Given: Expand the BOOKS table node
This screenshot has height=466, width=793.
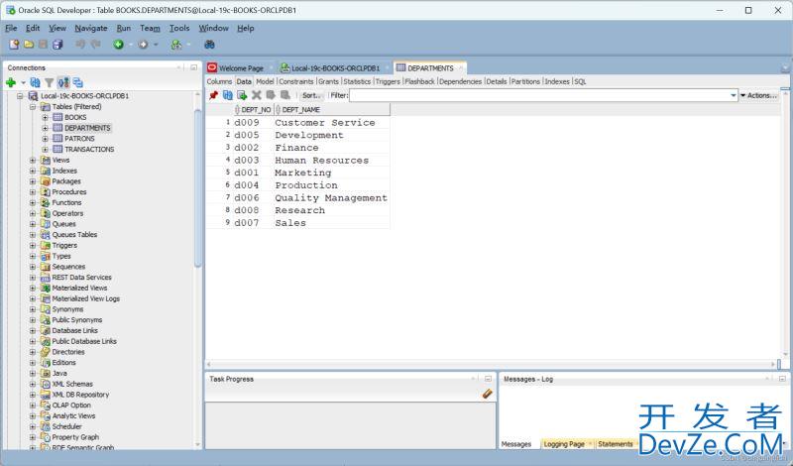Looking at the screenshot, I should pyautogui.click(x=45, y=117).
